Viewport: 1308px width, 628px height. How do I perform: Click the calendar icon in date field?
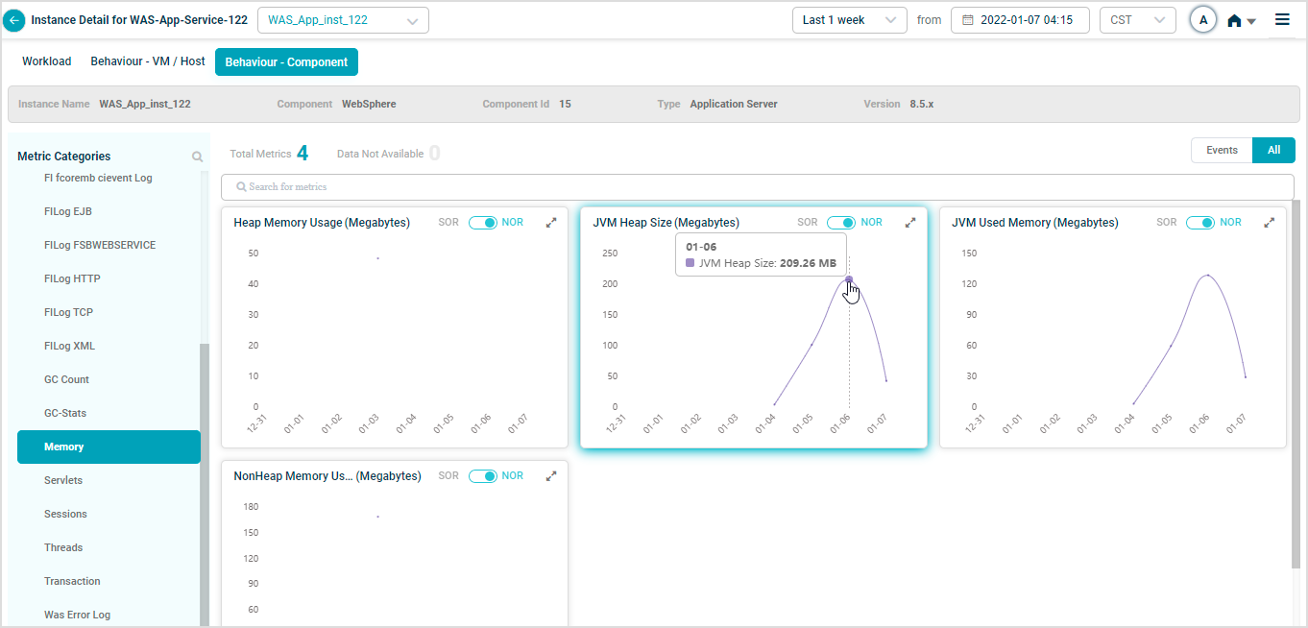pyautogui.click(x=968, y=20)
